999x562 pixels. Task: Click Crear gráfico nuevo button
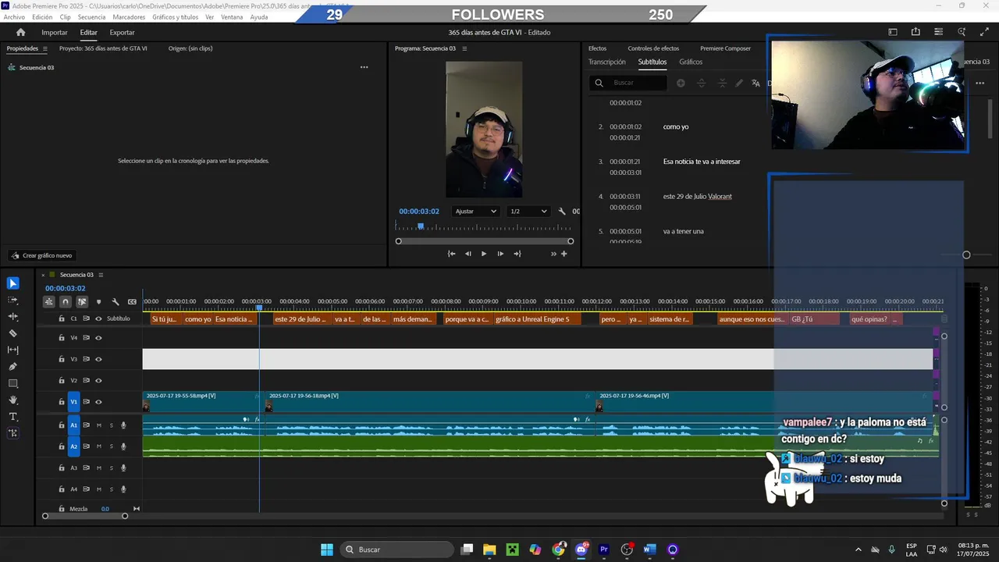[41, 255]
